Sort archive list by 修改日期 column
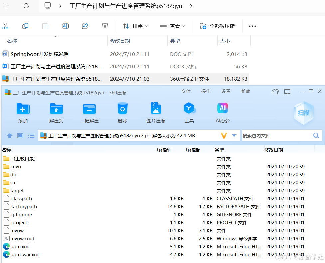325x263 pixels. pyautogui.click(x=273, y=150)
